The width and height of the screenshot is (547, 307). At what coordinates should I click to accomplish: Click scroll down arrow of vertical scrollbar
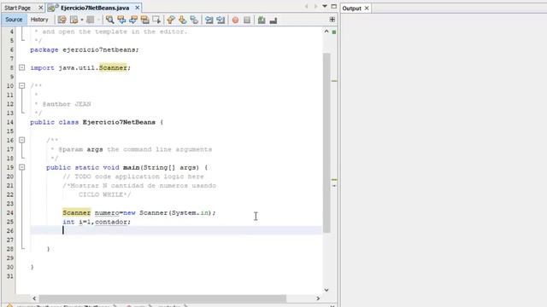click(326, 290)
